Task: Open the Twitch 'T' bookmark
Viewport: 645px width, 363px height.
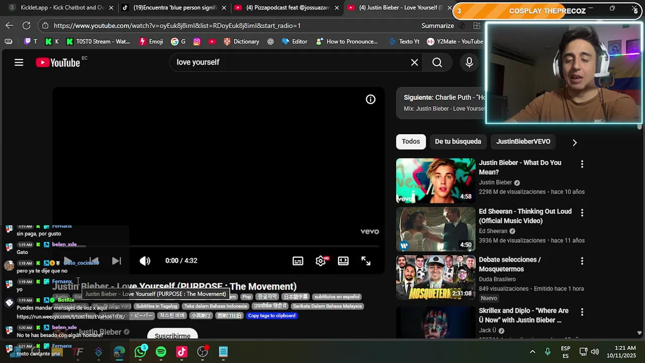Action: (x=31, y=41)
